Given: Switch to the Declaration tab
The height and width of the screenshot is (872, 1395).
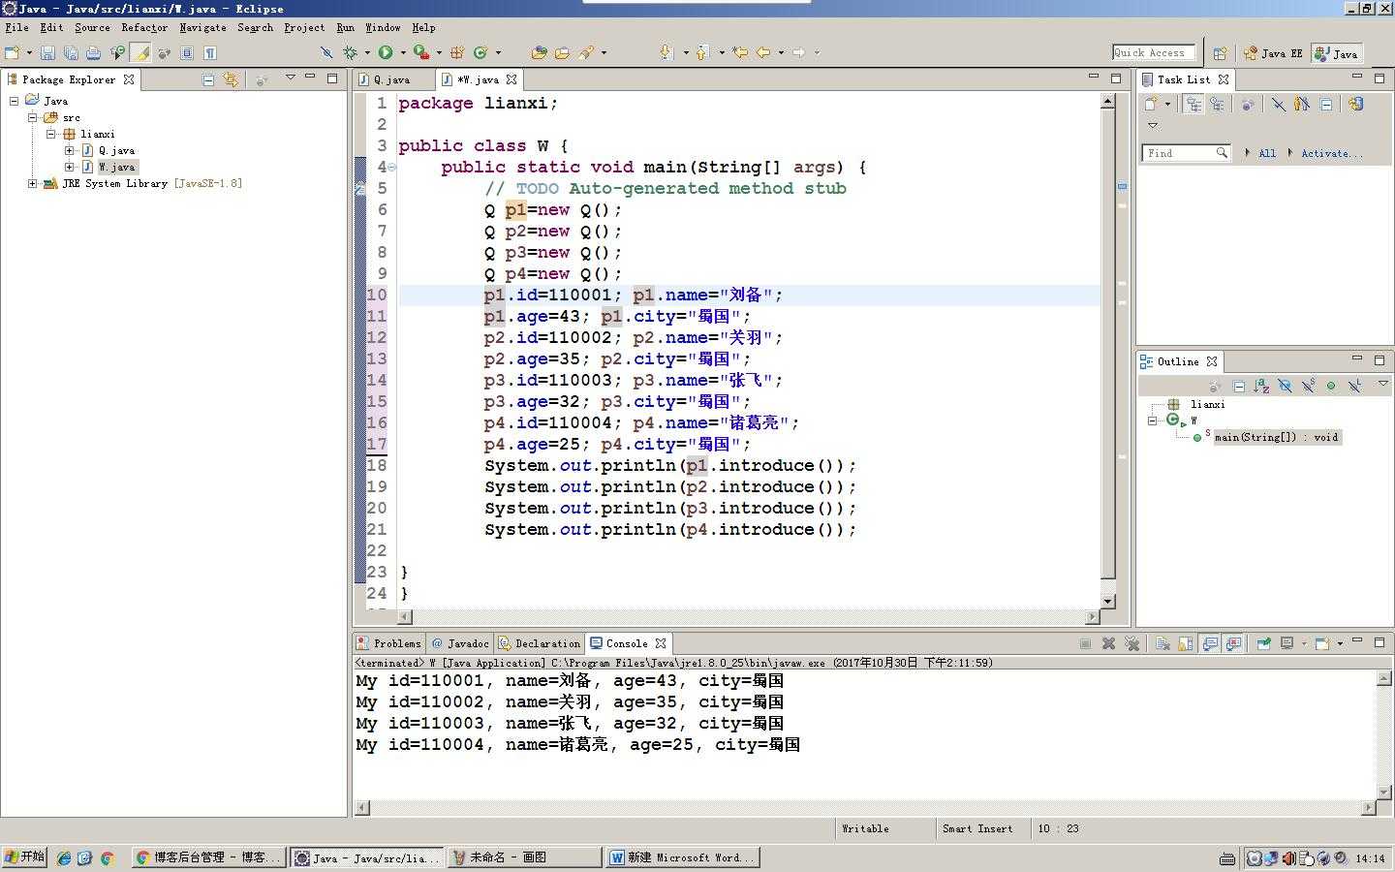Looking at the screenshot, I should point(539,643).
